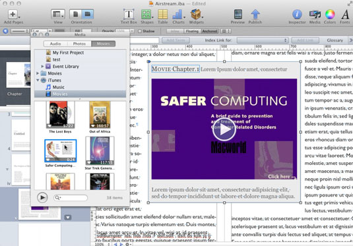
Task: Open the Charts tool
Action: [x=178, y=15]
